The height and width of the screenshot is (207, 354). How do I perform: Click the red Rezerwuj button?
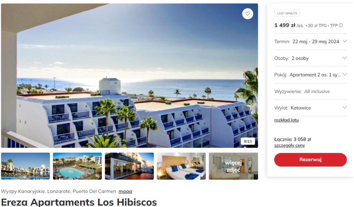tap(311, 160)
